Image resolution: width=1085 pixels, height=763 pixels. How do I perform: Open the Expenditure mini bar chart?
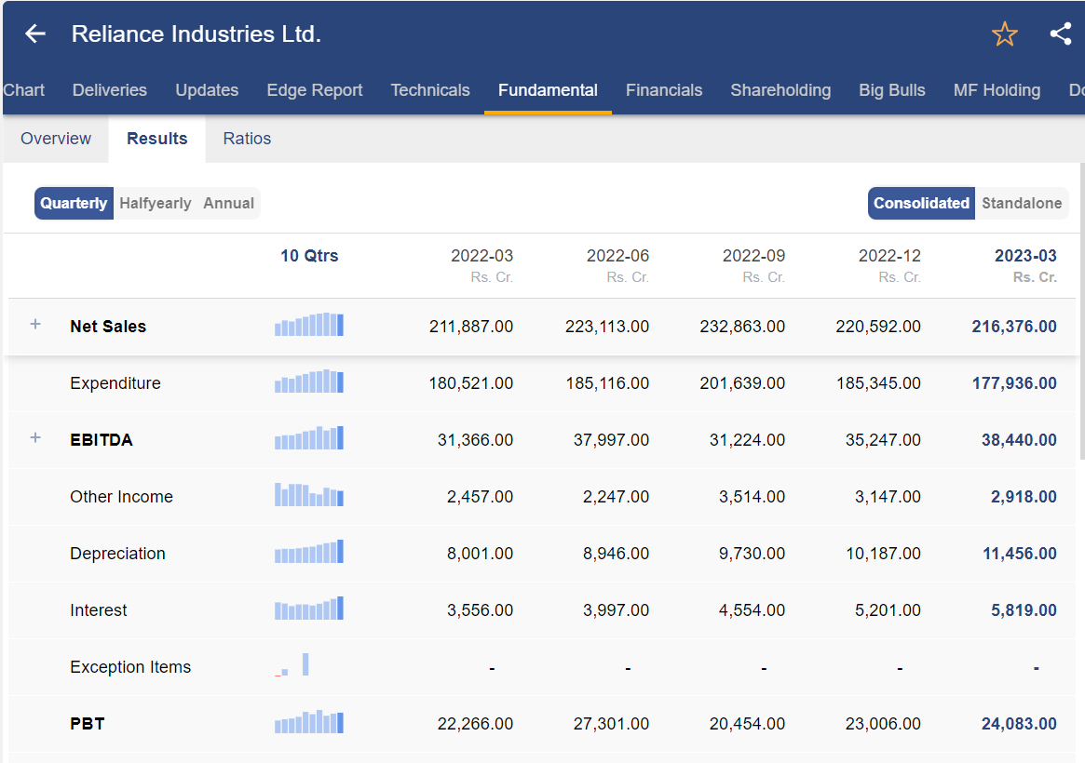click(308, 381)
